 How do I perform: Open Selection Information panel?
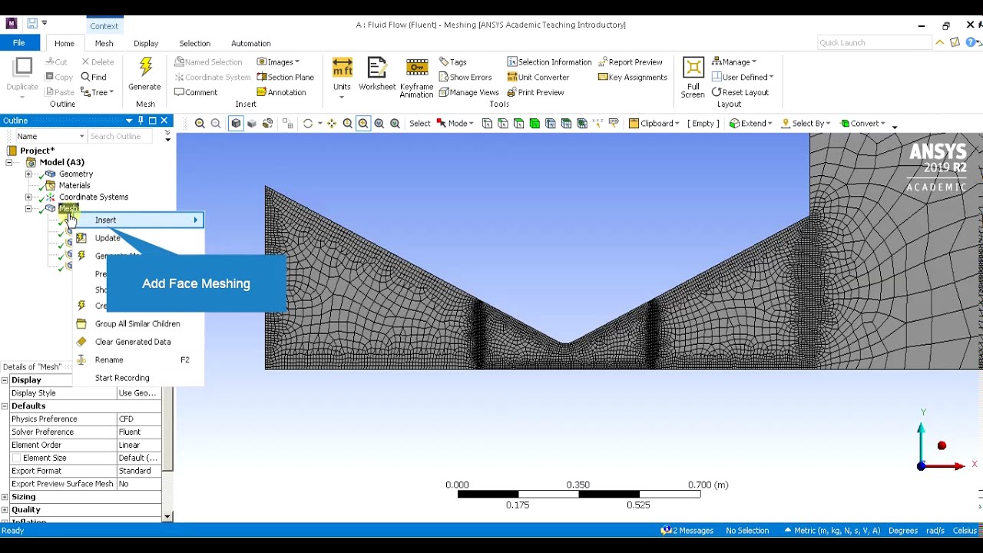coord(549,61)
